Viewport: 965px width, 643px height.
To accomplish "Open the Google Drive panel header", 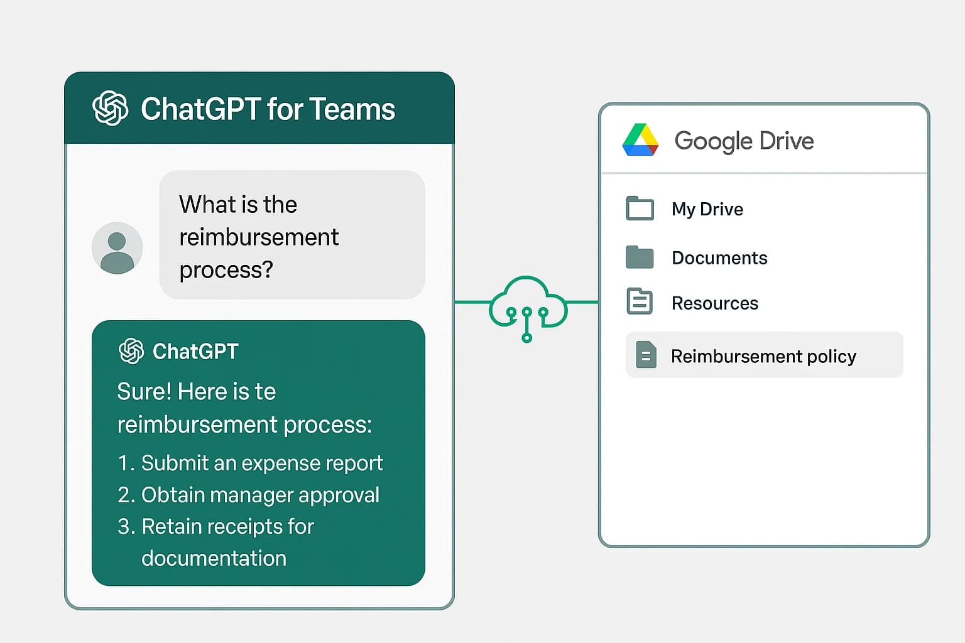I will click(763, 140).
